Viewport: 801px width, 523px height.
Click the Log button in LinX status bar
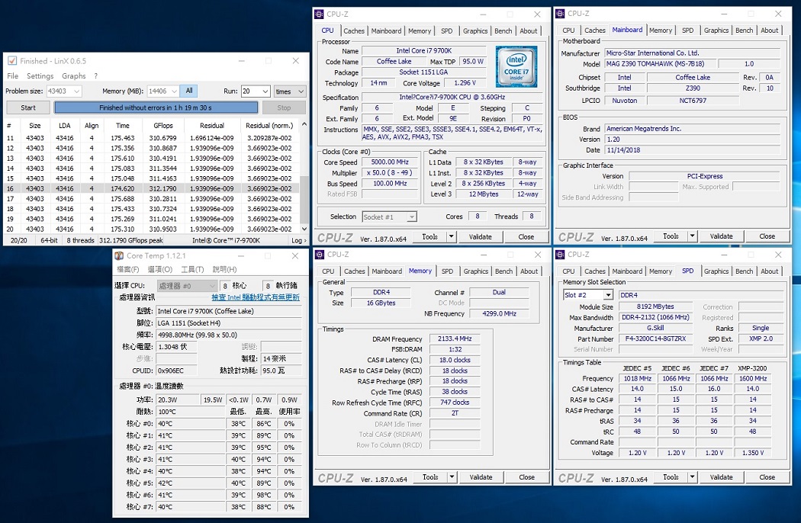pyautogui.click(x=298, y=240)
